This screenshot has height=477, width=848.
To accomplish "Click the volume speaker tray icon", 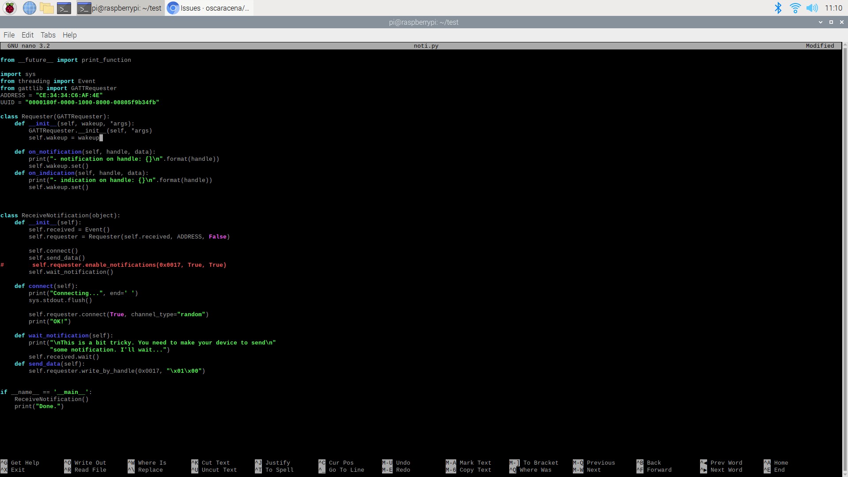I will click(x=812, y=8).
